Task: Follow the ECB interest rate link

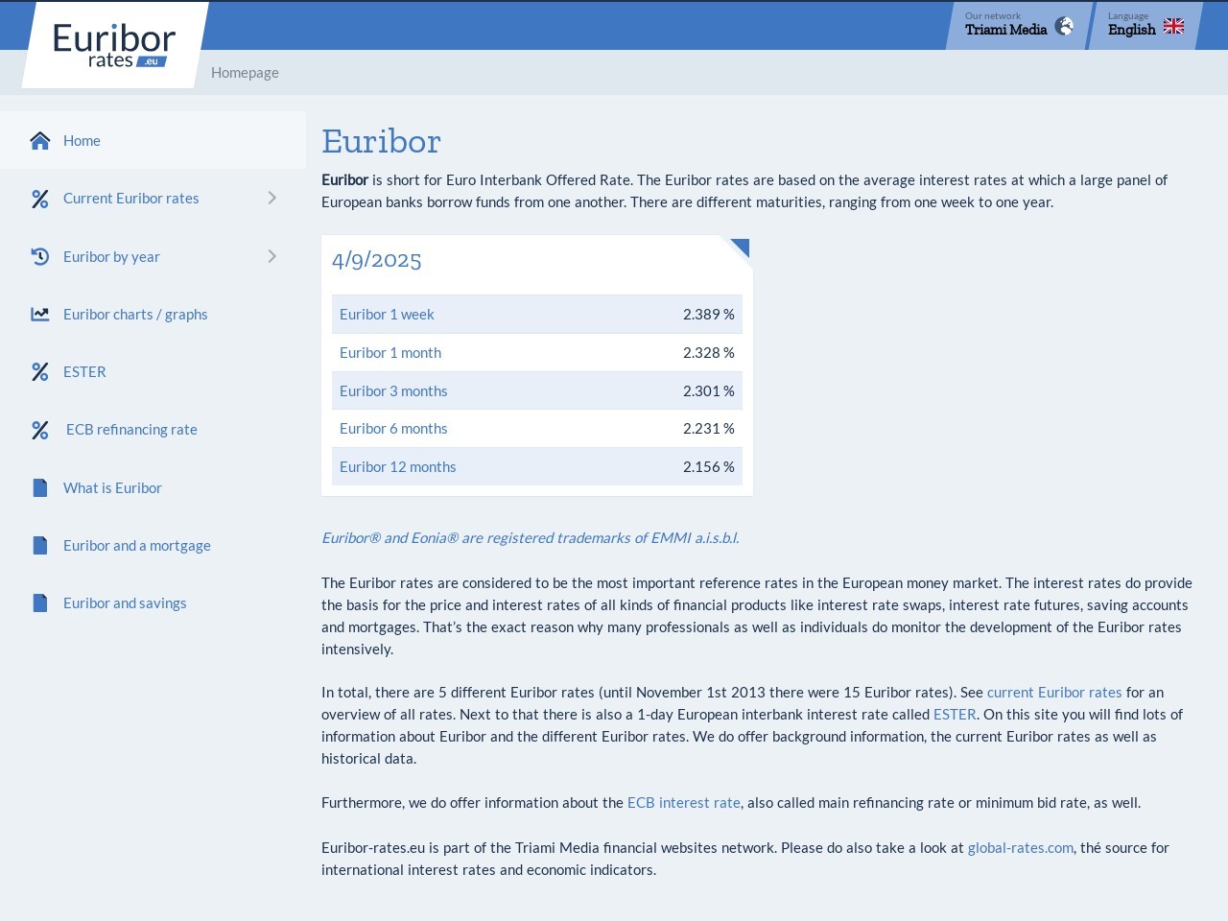Action: (684, 803)
